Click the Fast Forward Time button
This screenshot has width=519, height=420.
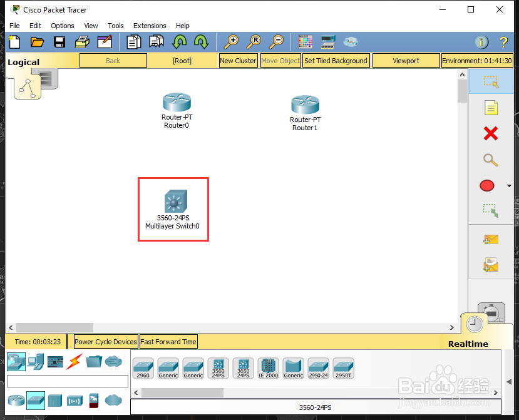168,342
